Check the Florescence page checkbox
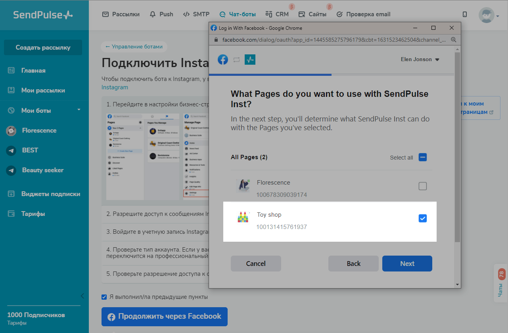Viewport: 508px width, 333px height. [x=423, y=186]
